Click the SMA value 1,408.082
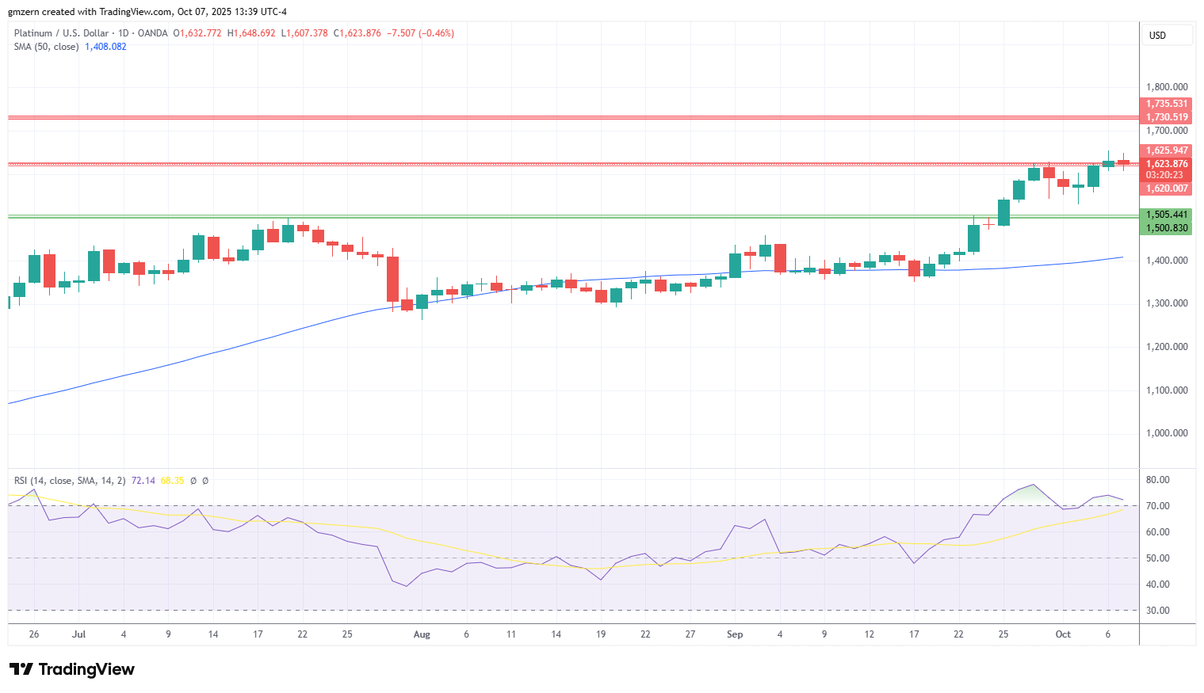This screenshot has width=1204, height=693. point(105,47)
